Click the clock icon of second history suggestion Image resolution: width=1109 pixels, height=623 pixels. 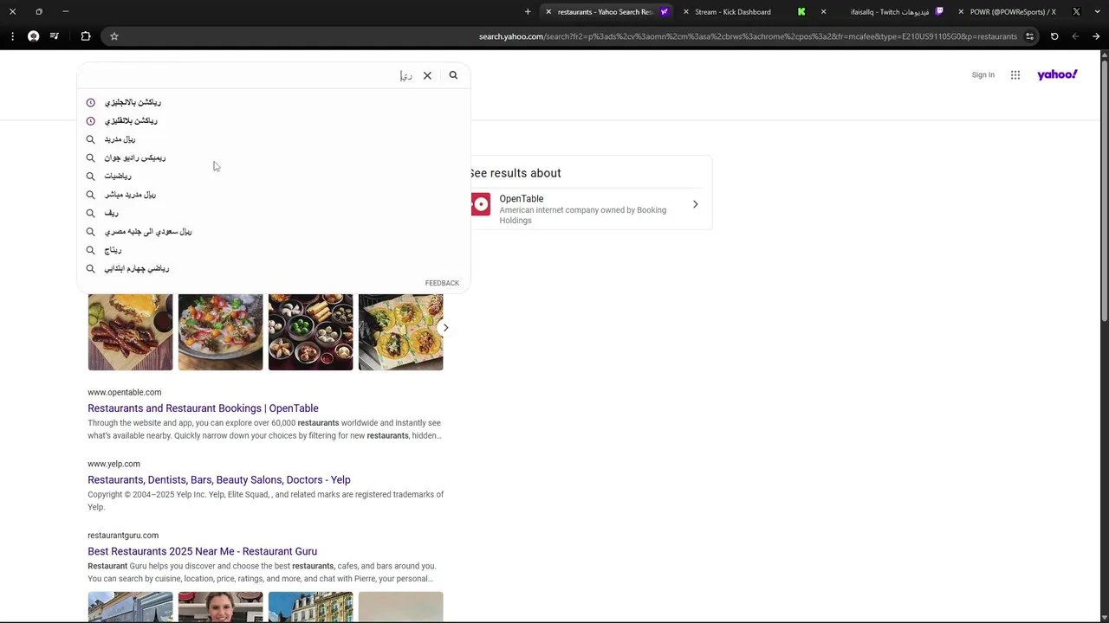tap(90, 121)
